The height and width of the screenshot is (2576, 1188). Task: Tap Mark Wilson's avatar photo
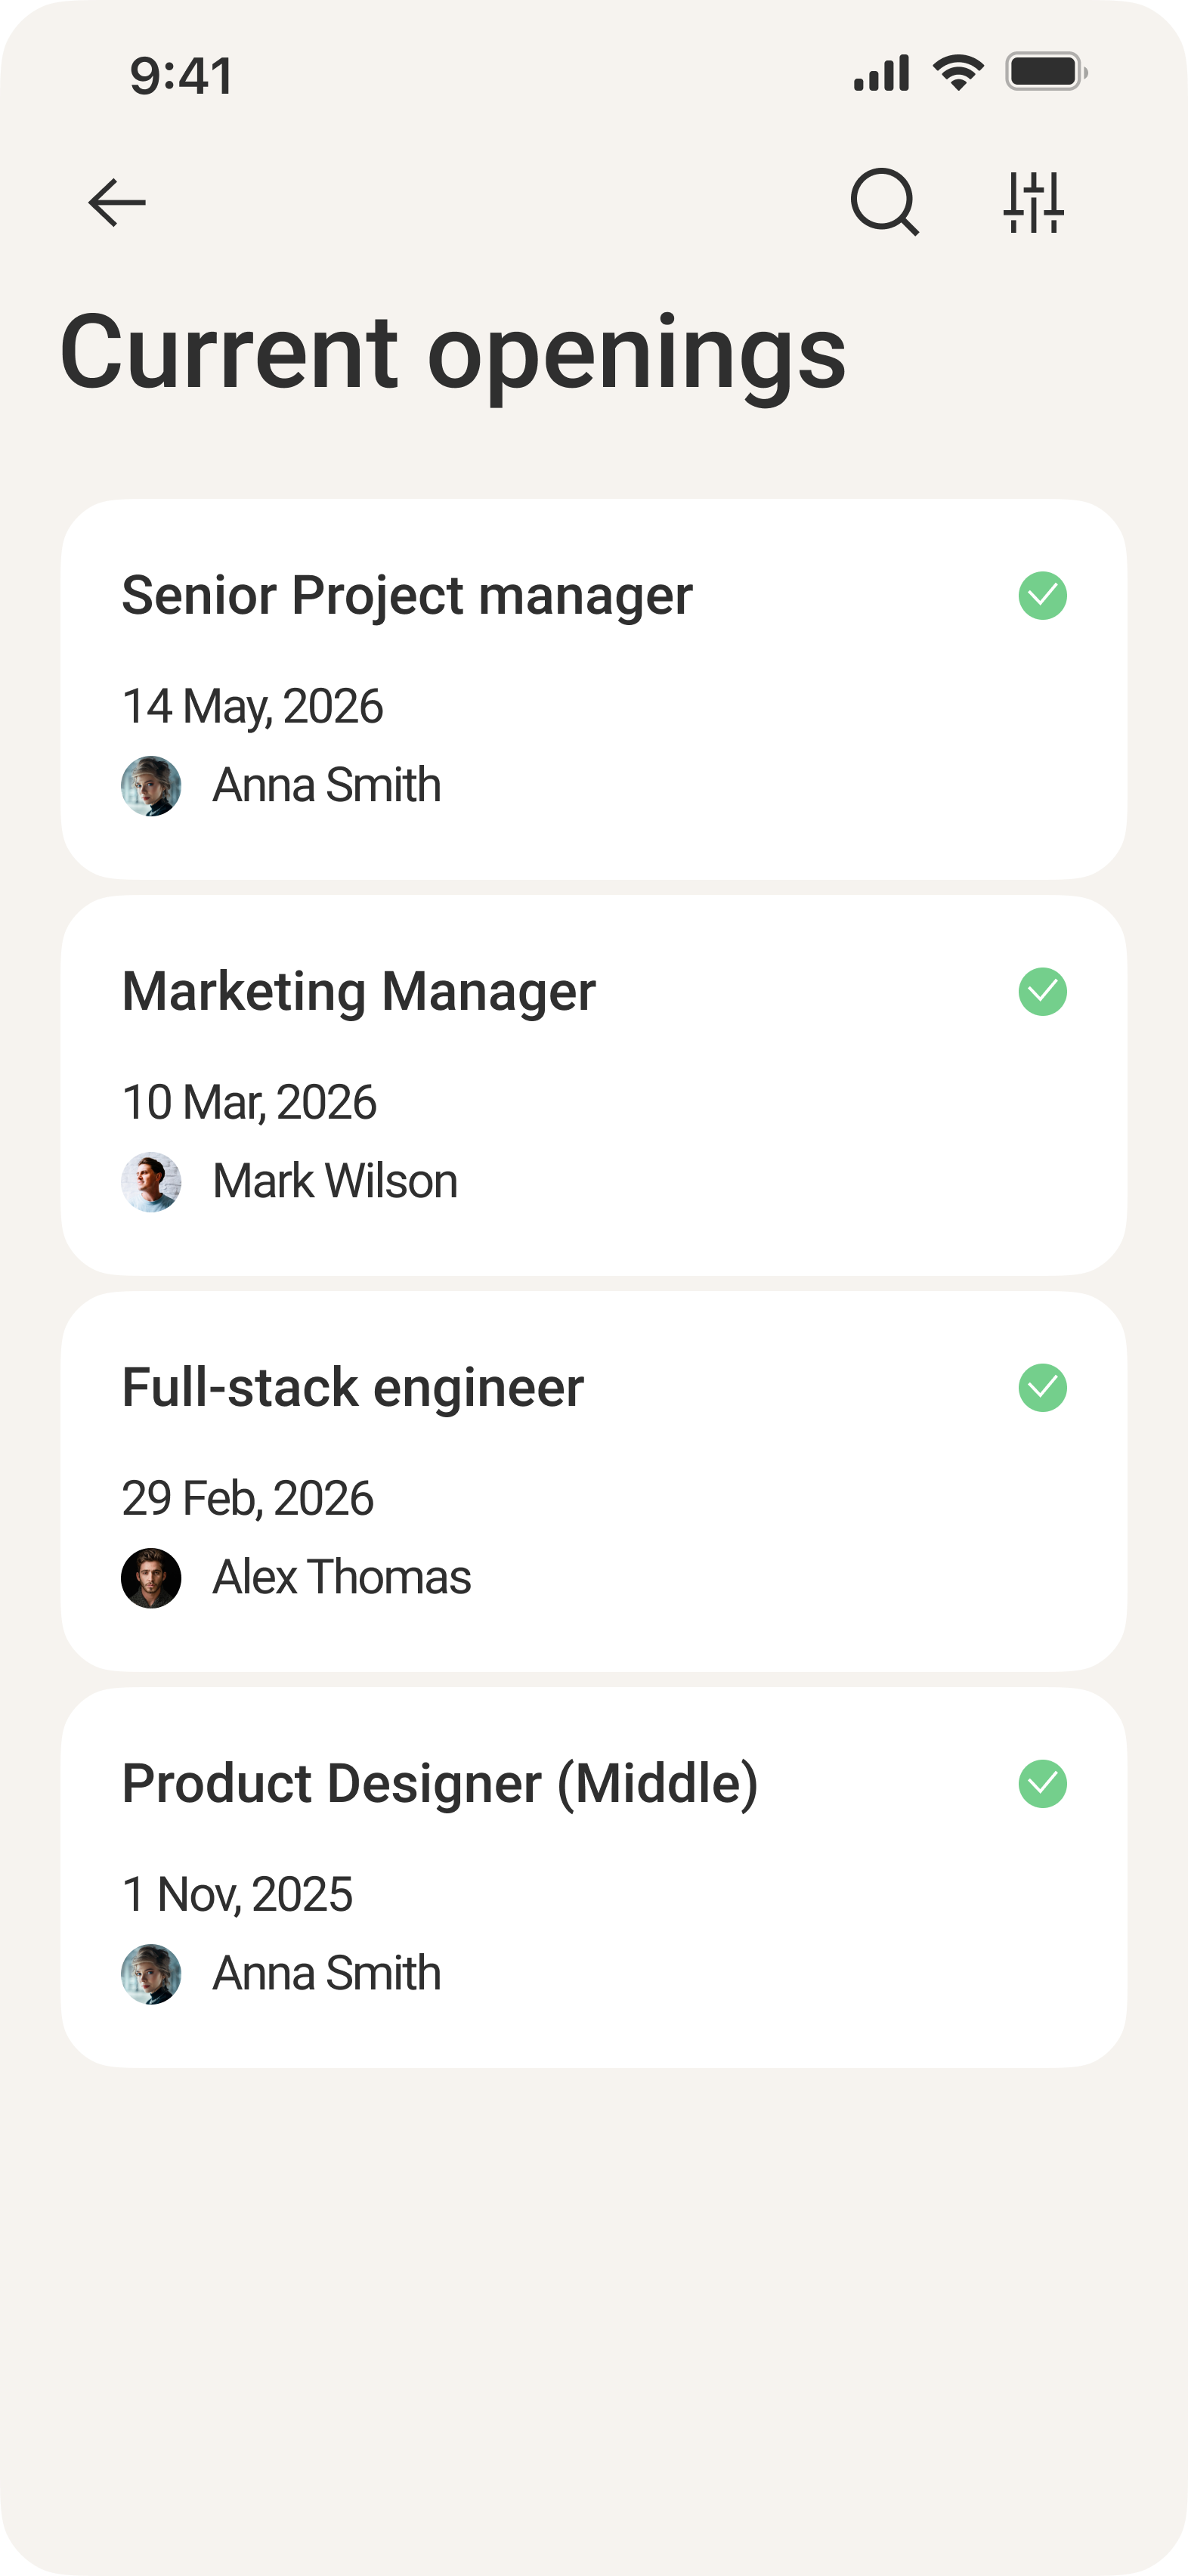coord(151,1182)
